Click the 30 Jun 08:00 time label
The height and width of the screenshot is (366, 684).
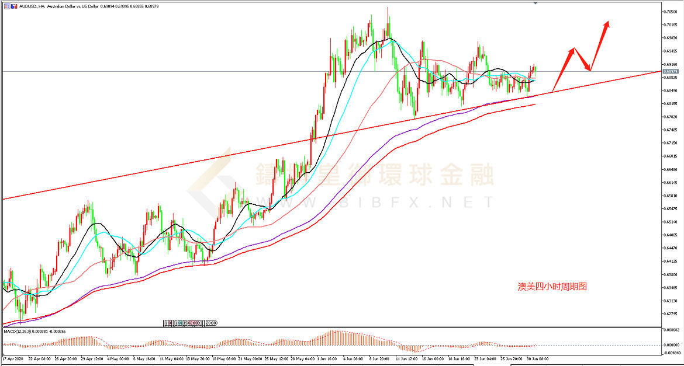point(536,359)
